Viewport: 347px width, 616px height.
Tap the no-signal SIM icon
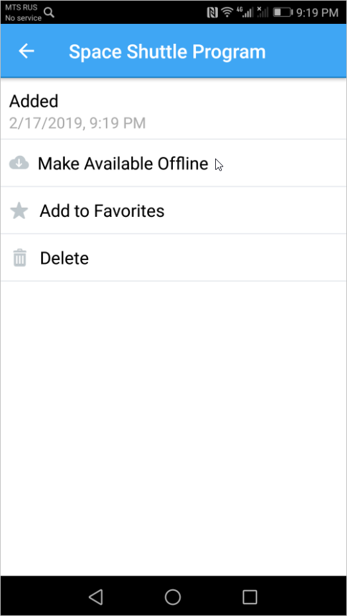click(262, 12)
